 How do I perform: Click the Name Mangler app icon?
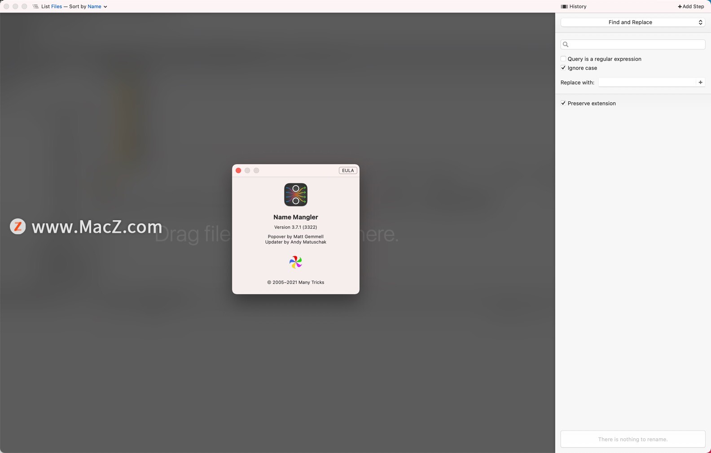point(296,195)
